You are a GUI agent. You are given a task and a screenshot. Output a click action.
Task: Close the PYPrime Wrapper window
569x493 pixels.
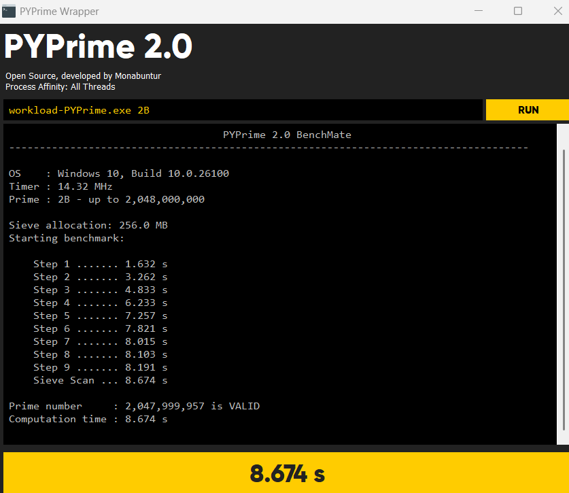click(557, 11)
